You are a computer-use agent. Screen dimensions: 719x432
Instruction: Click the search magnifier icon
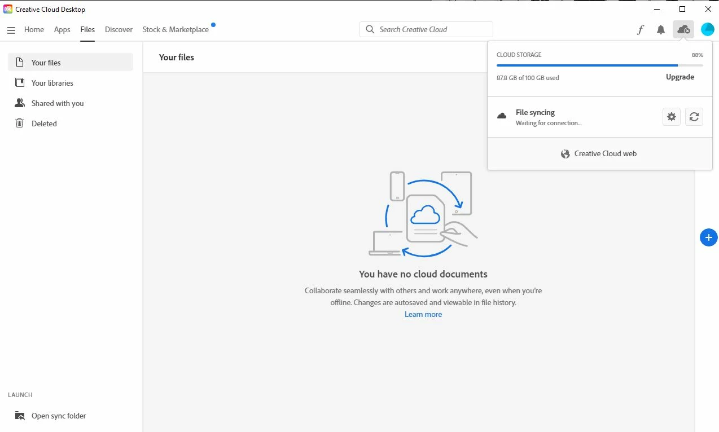tap(370, 29)
